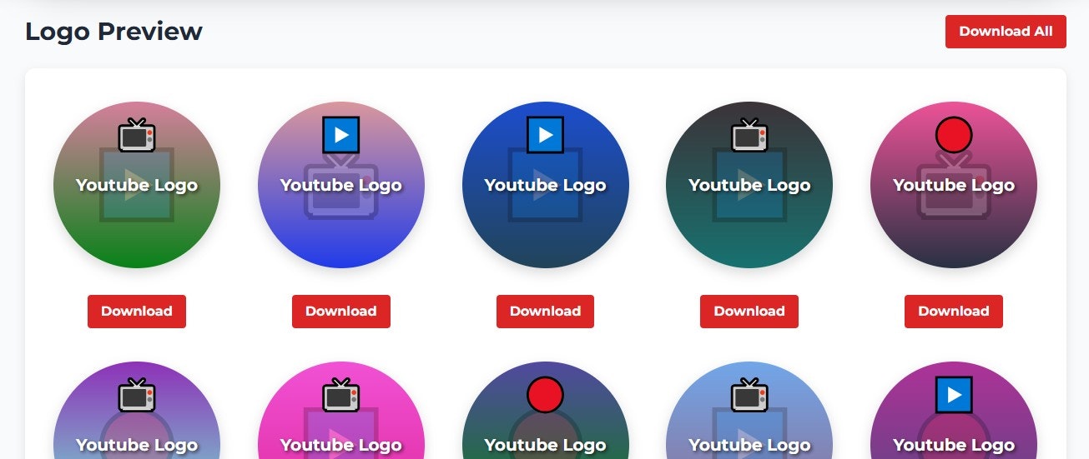Click the Download All button
1089x459 pixels.
[x=1006, y=32]
